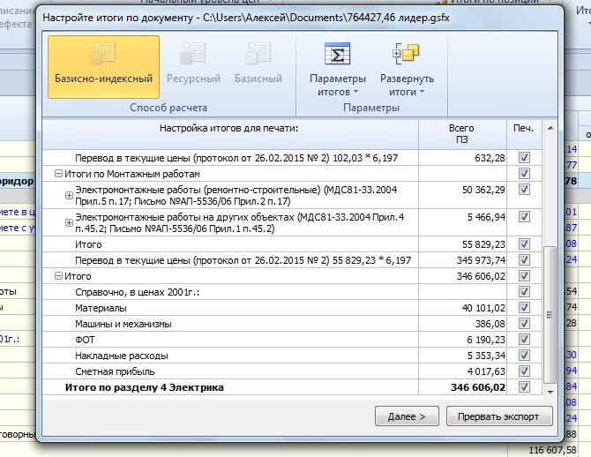Click the Всего ПЗ column header
This screenshot has width=591, height=457.
click(461, 134)
